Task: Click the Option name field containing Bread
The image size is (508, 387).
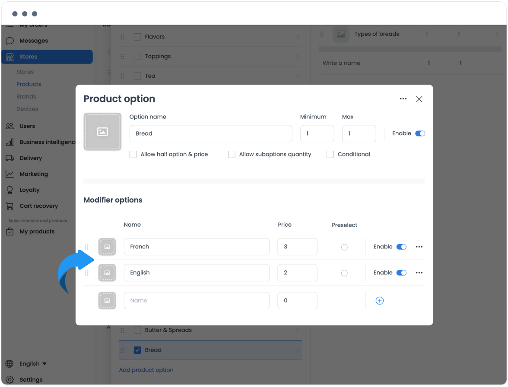Action: pos(211,133)
